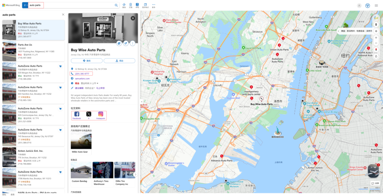Screen dimensions: 383x196
Task: Collapse the side panel with left arrow
Action: [x=141, y=102]
